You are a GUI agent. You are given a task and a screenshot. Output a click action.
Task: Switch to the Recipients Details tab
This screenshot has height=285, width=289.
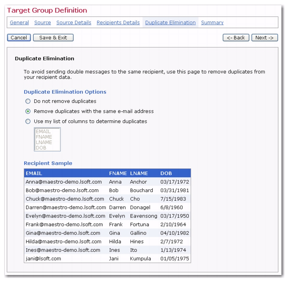(x=118, y=23)
